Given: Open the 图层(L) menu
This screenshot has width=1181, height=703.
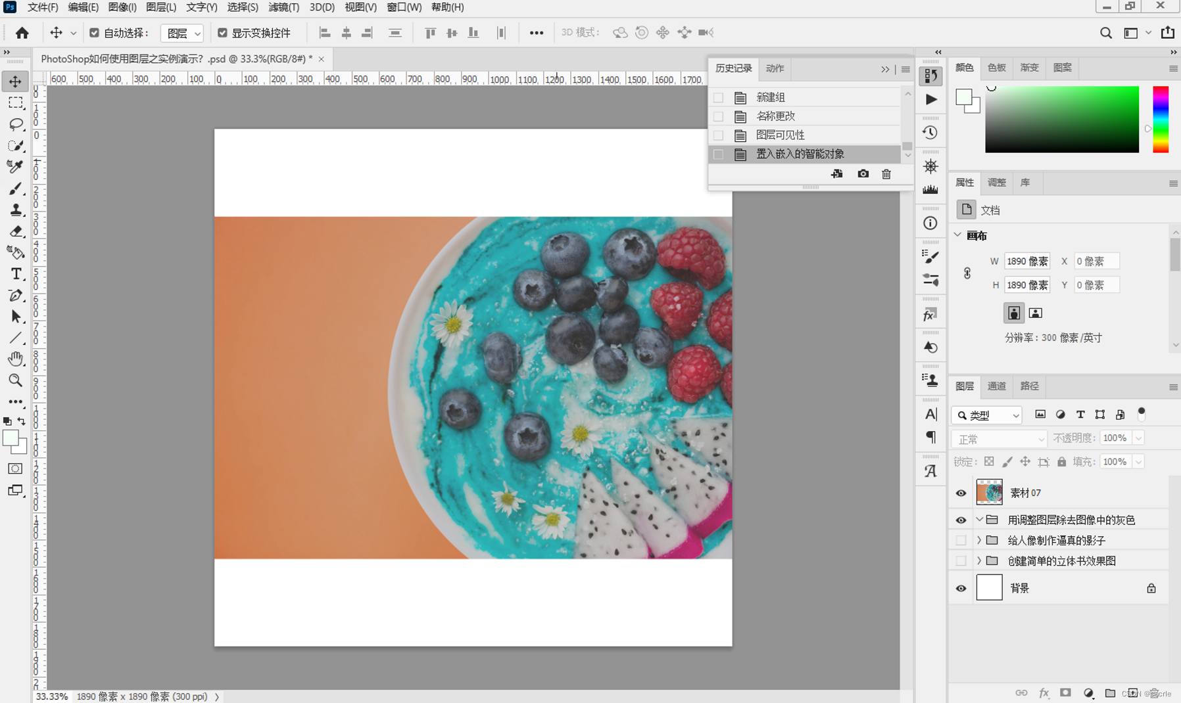Looking at the screenshot, I should (161, 7).
